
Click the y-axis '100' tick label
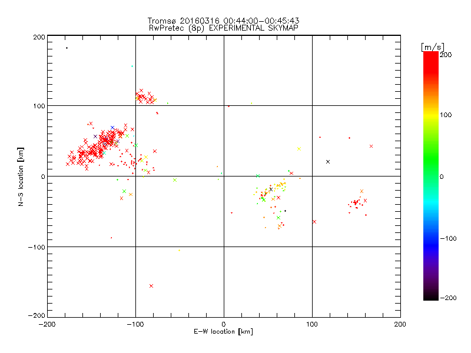[x=39, y=106]
